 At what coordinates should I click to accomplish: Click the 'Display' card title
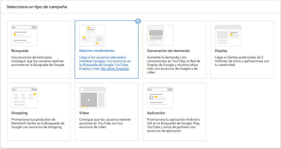tap(221, 51)
